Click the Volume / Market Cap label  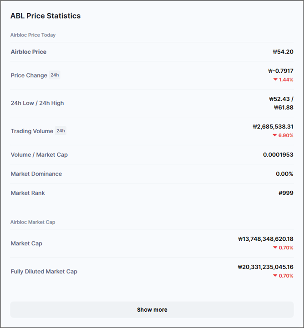[39, 154]
